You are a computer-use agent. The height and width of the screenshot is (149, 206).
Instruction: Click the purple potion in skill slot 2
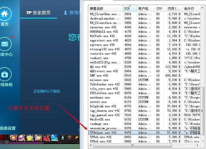(x=22, y=138)
